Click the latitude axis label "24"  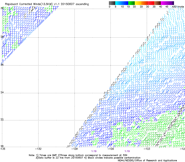coord(2,92)
